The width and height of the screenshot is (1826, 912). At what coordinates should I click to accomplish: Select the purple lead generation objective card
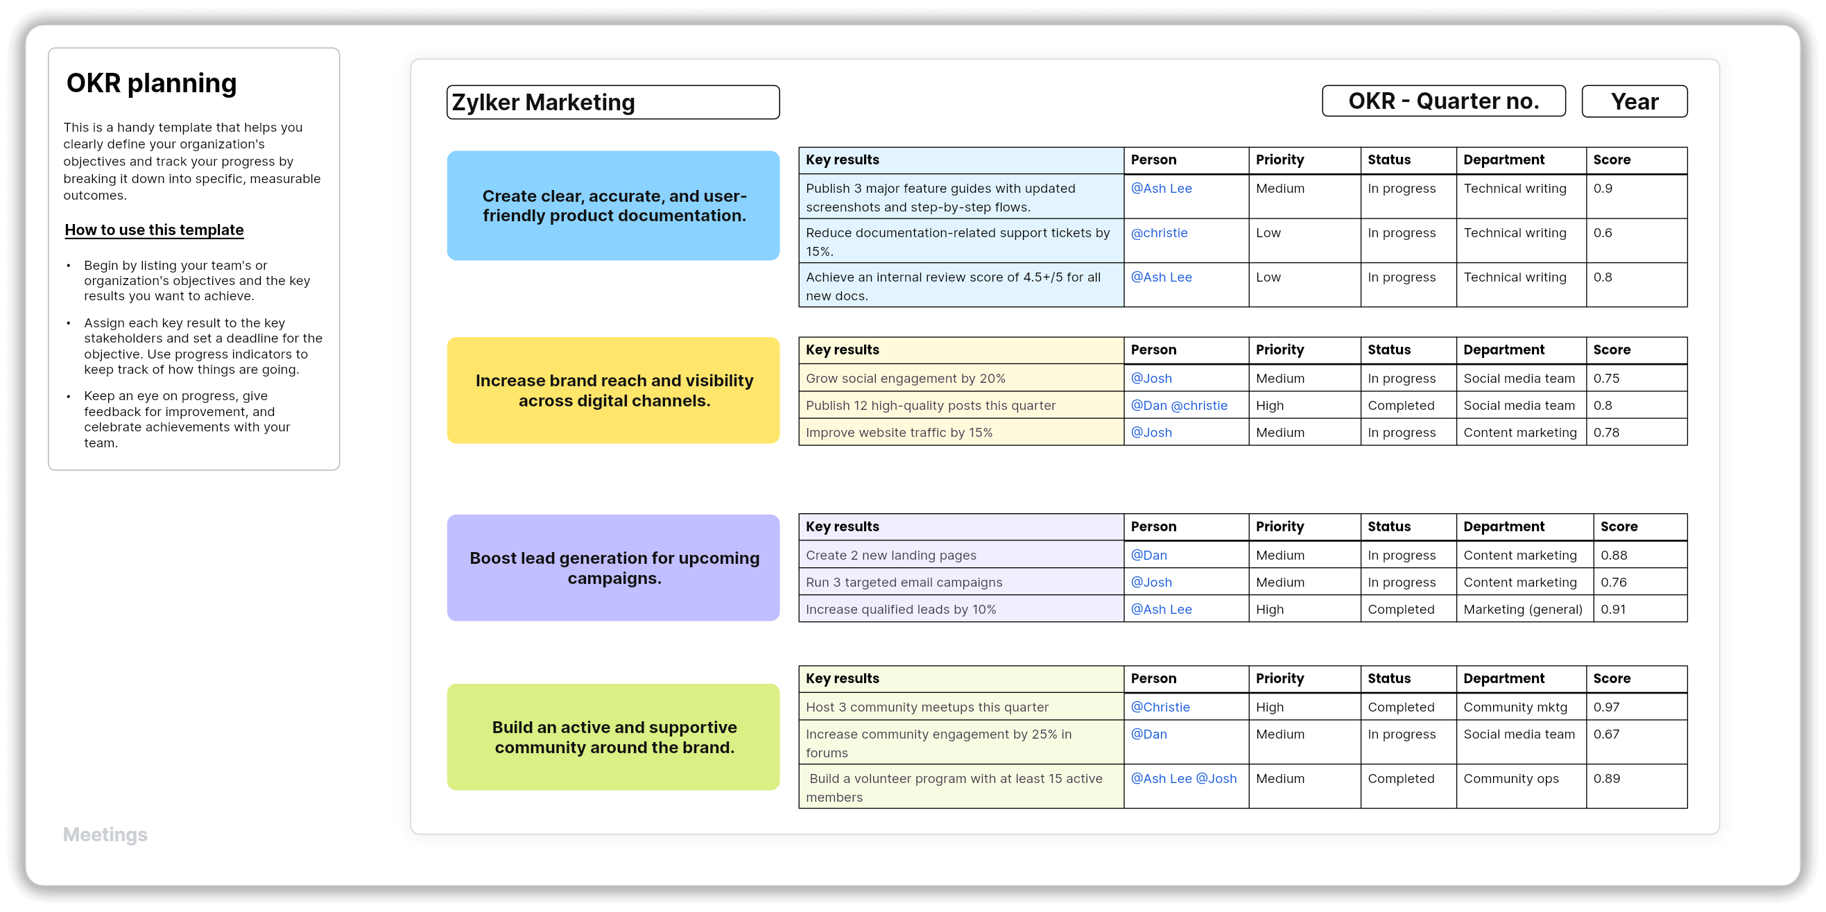tap(612, 567)
